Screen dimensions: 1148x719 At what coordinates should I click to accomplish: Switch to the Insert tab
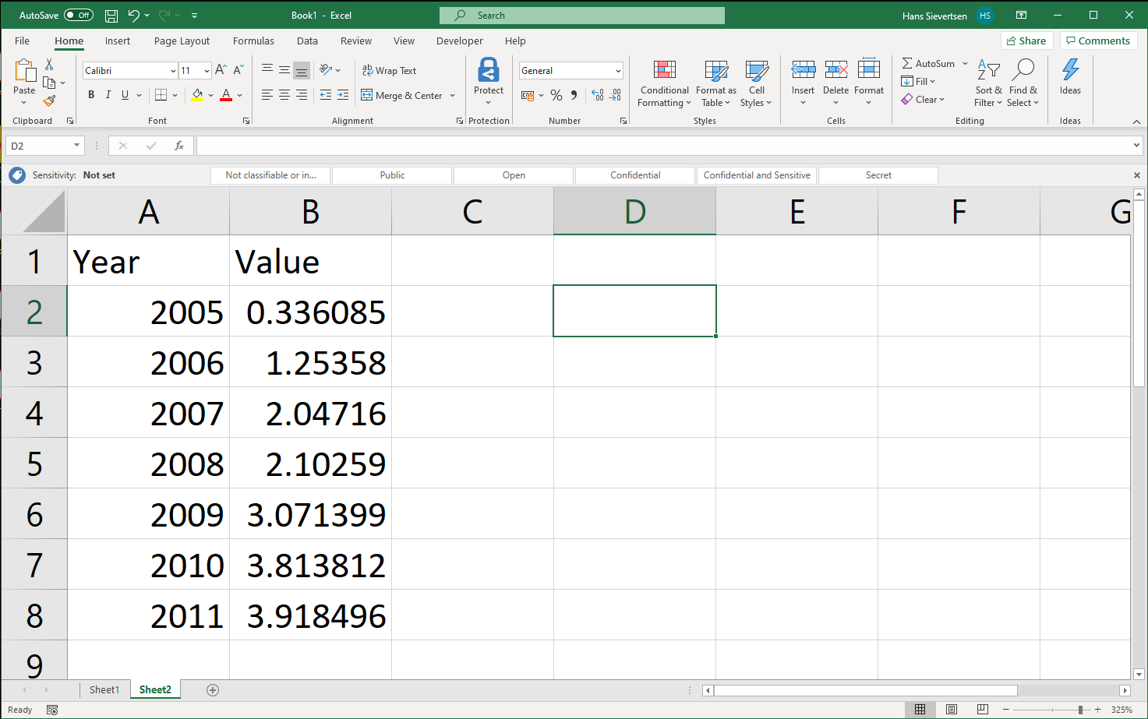click(x=118, y=41)
